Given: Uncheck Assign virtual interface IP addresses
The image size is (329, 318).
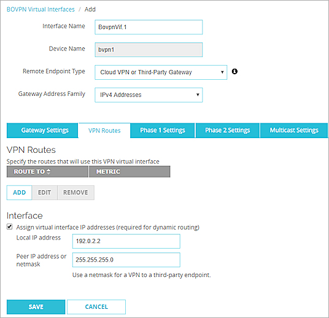Looking at the screenshot, I should coord(9,227).
